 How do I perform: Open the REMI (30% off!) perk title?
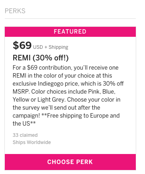pos(40,58)
